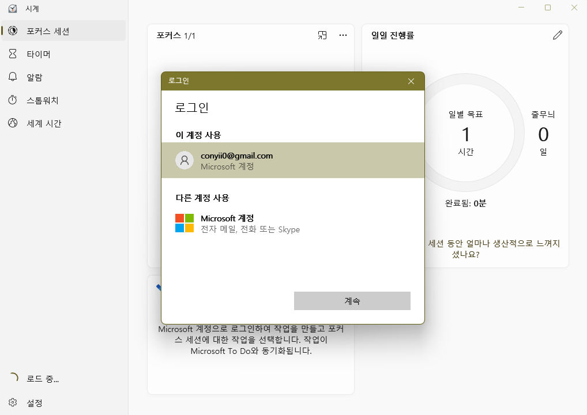Click the Microsoft four-color logo
Viewport: 587px width, 415px height.
click(185, 223)
